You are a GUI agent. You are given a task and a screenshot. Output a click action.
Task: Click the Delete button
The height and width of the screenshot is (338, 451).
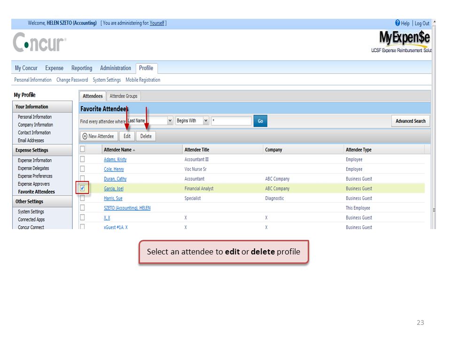tap(146, 136)
